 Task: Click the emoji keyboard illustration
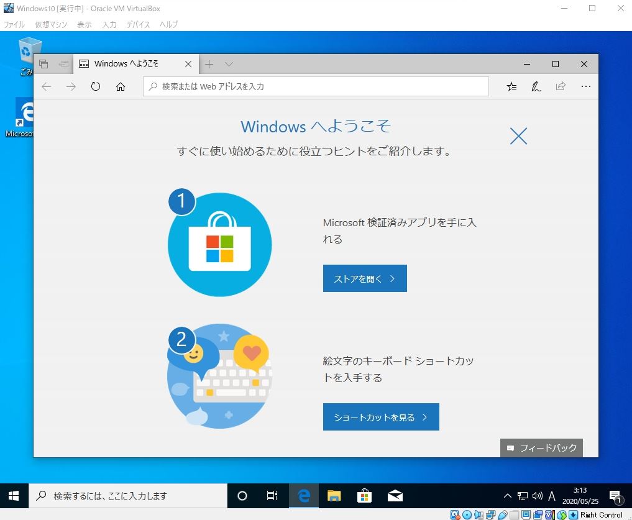(219, 376)
